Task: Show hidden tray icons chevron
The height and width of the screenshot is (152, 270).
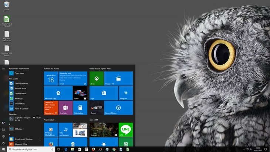Action: pyautogui.click(x=244, y=149)
